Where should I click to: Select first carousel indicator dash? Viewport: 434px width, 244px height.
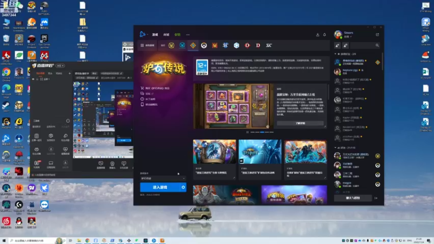[252, 132]
